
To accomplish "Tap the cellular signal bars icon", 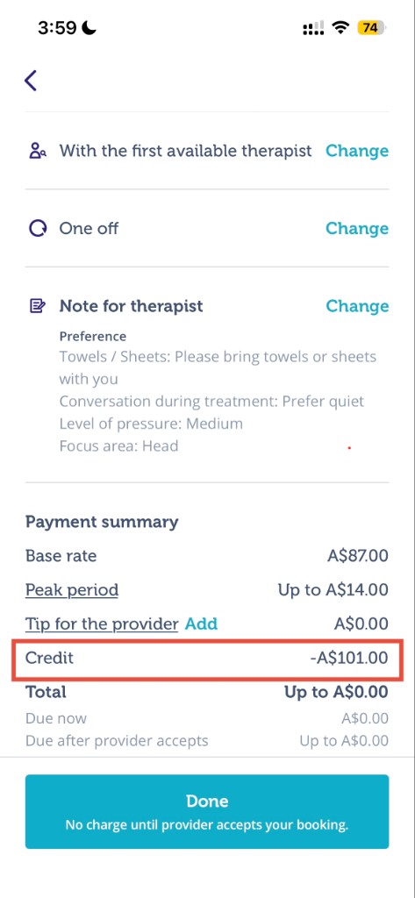I will point(313,28).
